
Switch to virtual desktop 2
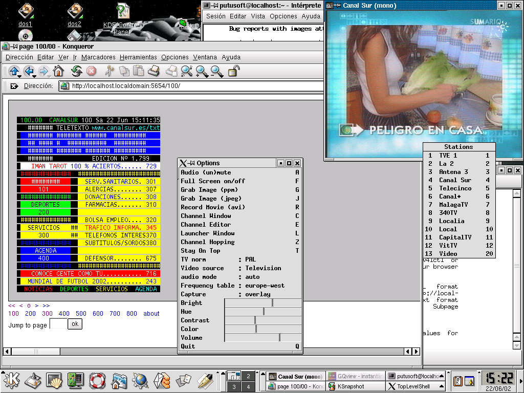[248, 376]
